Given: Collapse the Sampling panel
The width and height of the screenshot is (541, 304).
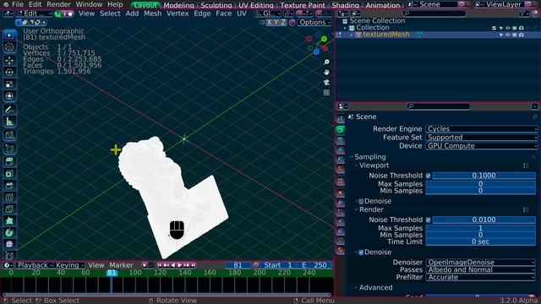Looking at the screenshot, I should click(370, 157).
